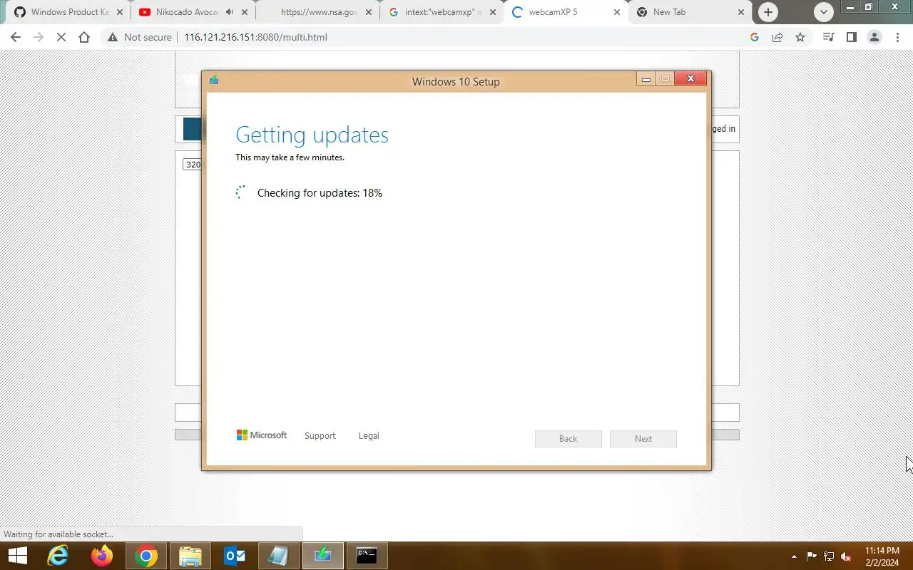Viewport: 913px width, 570px height.
Task: Launch Internet Explorer from the taskbar
Action: coord(58,556)
